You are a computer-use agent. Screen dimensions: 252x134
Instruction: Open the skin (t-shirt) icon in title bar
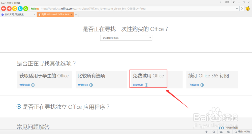(234, 2)
